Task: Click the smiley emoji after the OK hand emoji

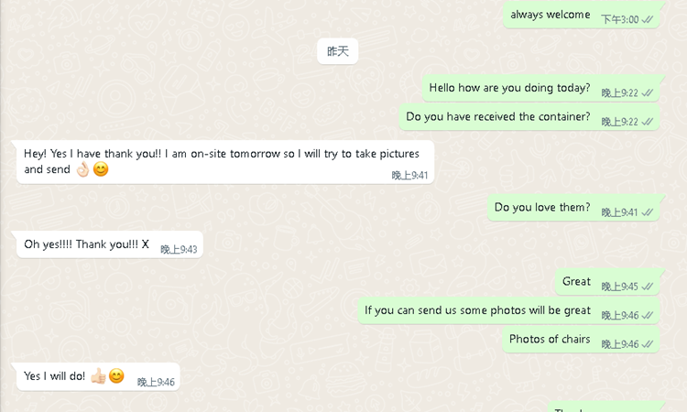Action: [101, 169]
